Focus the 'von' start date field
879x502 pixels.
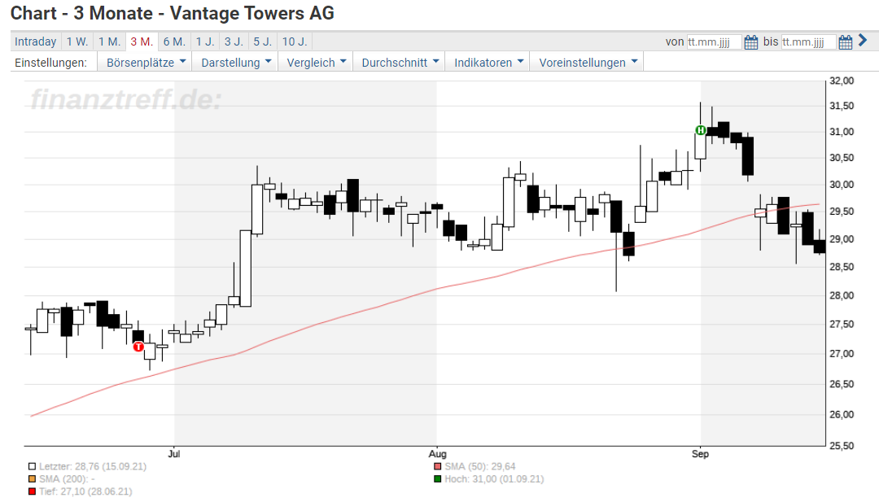(x=715, y=42)
